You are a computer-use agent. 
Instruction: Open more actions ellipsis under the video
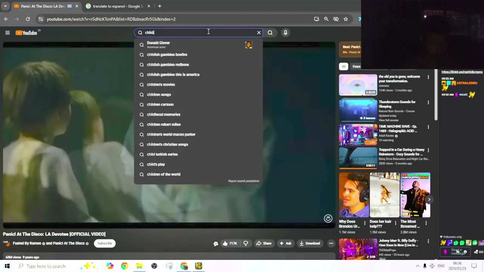[331, 243]
